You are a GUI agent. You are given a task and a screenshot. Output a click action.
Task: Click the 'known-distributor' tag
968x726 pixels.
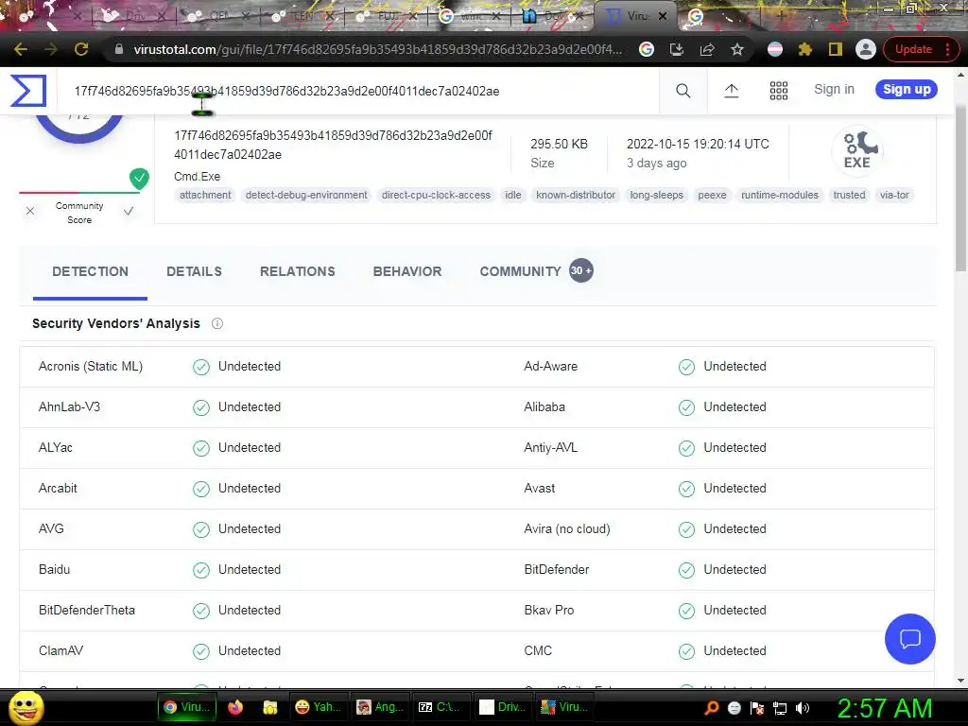pyautogui.click(x=576, y=195)
